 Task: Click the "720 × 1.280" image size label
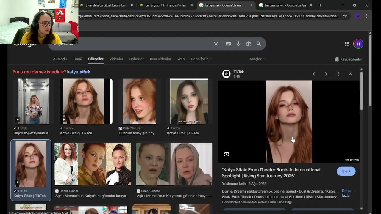coord(352,160)
